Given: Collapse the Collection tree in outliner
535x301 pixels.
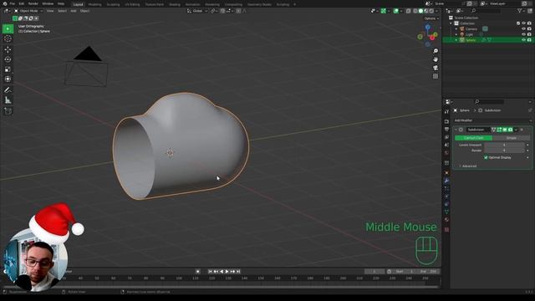Looking at the screenshot, I should coord(451,23).
